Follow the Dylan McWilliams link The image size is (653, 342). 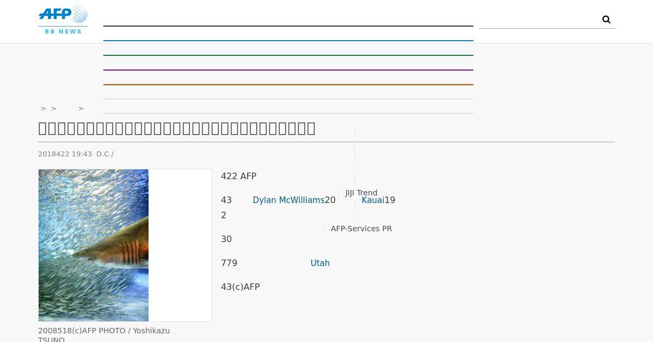(x=288, y=200)
